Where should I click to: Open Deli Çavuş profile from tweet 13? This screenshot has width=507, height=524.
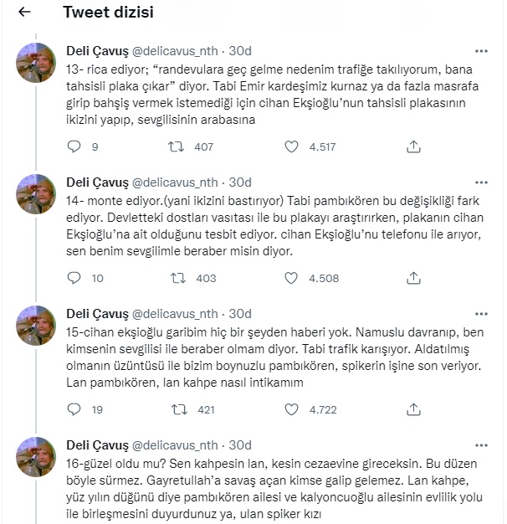(96, 50)
